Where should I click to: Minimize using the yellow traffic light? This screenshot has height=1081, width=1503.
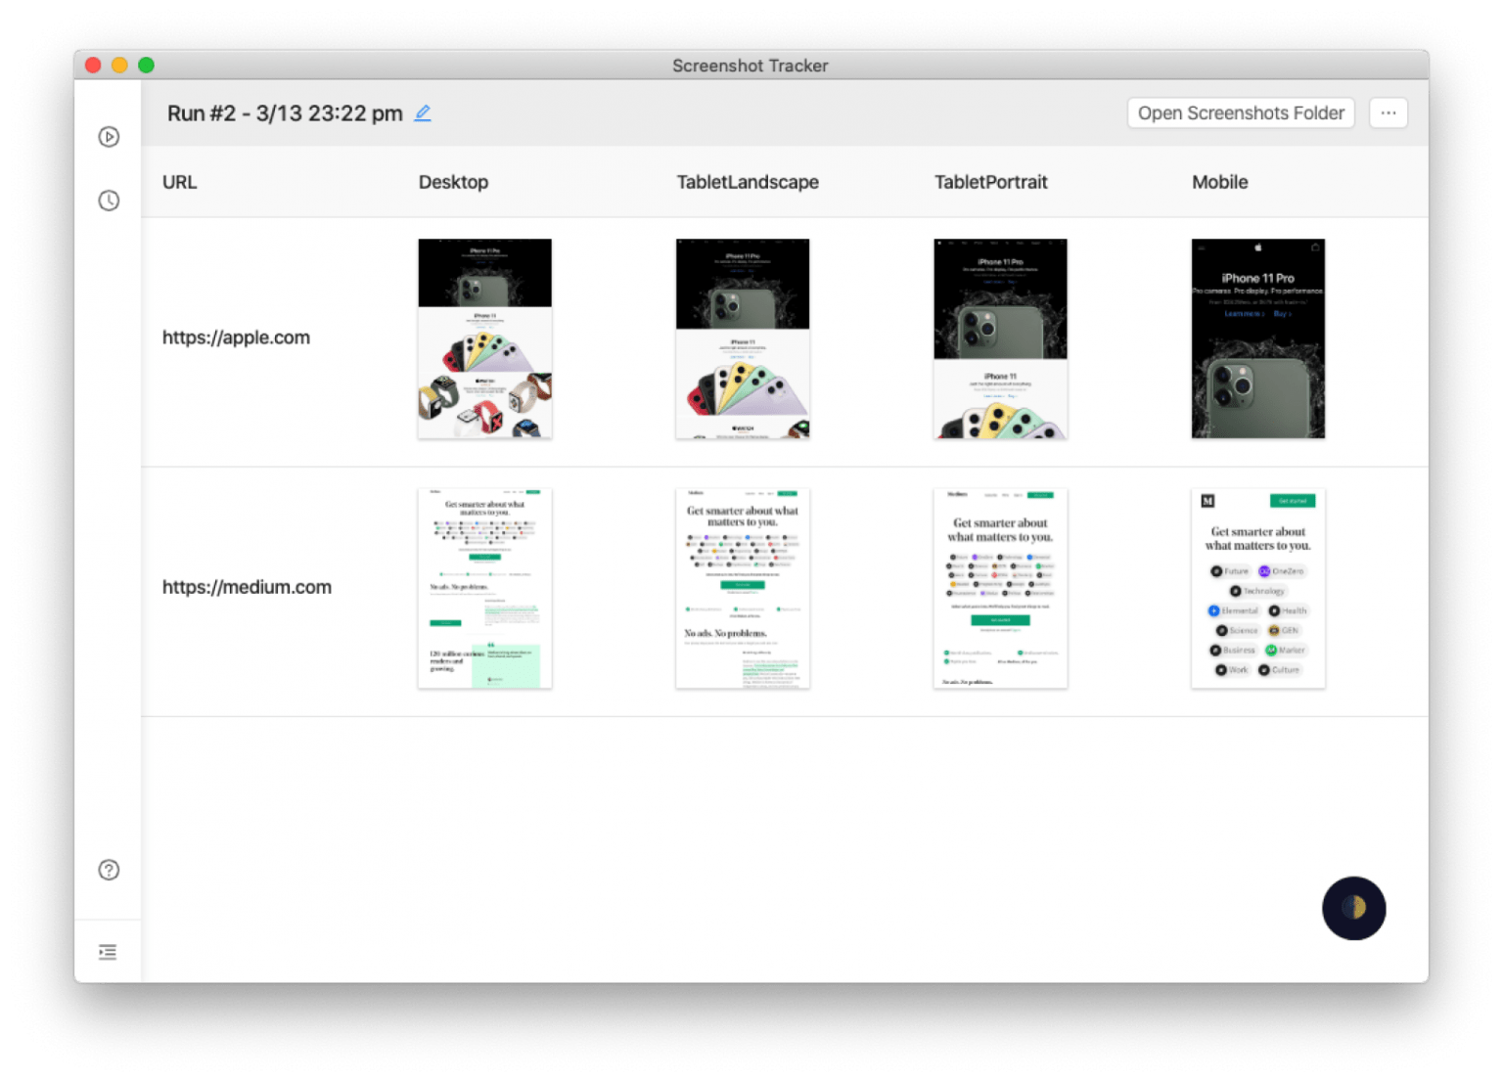119,65
